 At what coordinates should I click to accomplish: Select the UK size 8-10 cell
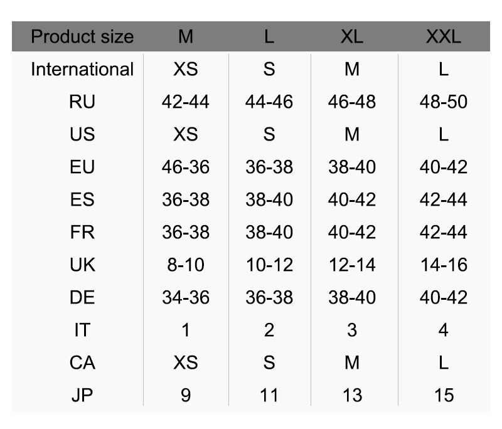(x=186, y=265)
